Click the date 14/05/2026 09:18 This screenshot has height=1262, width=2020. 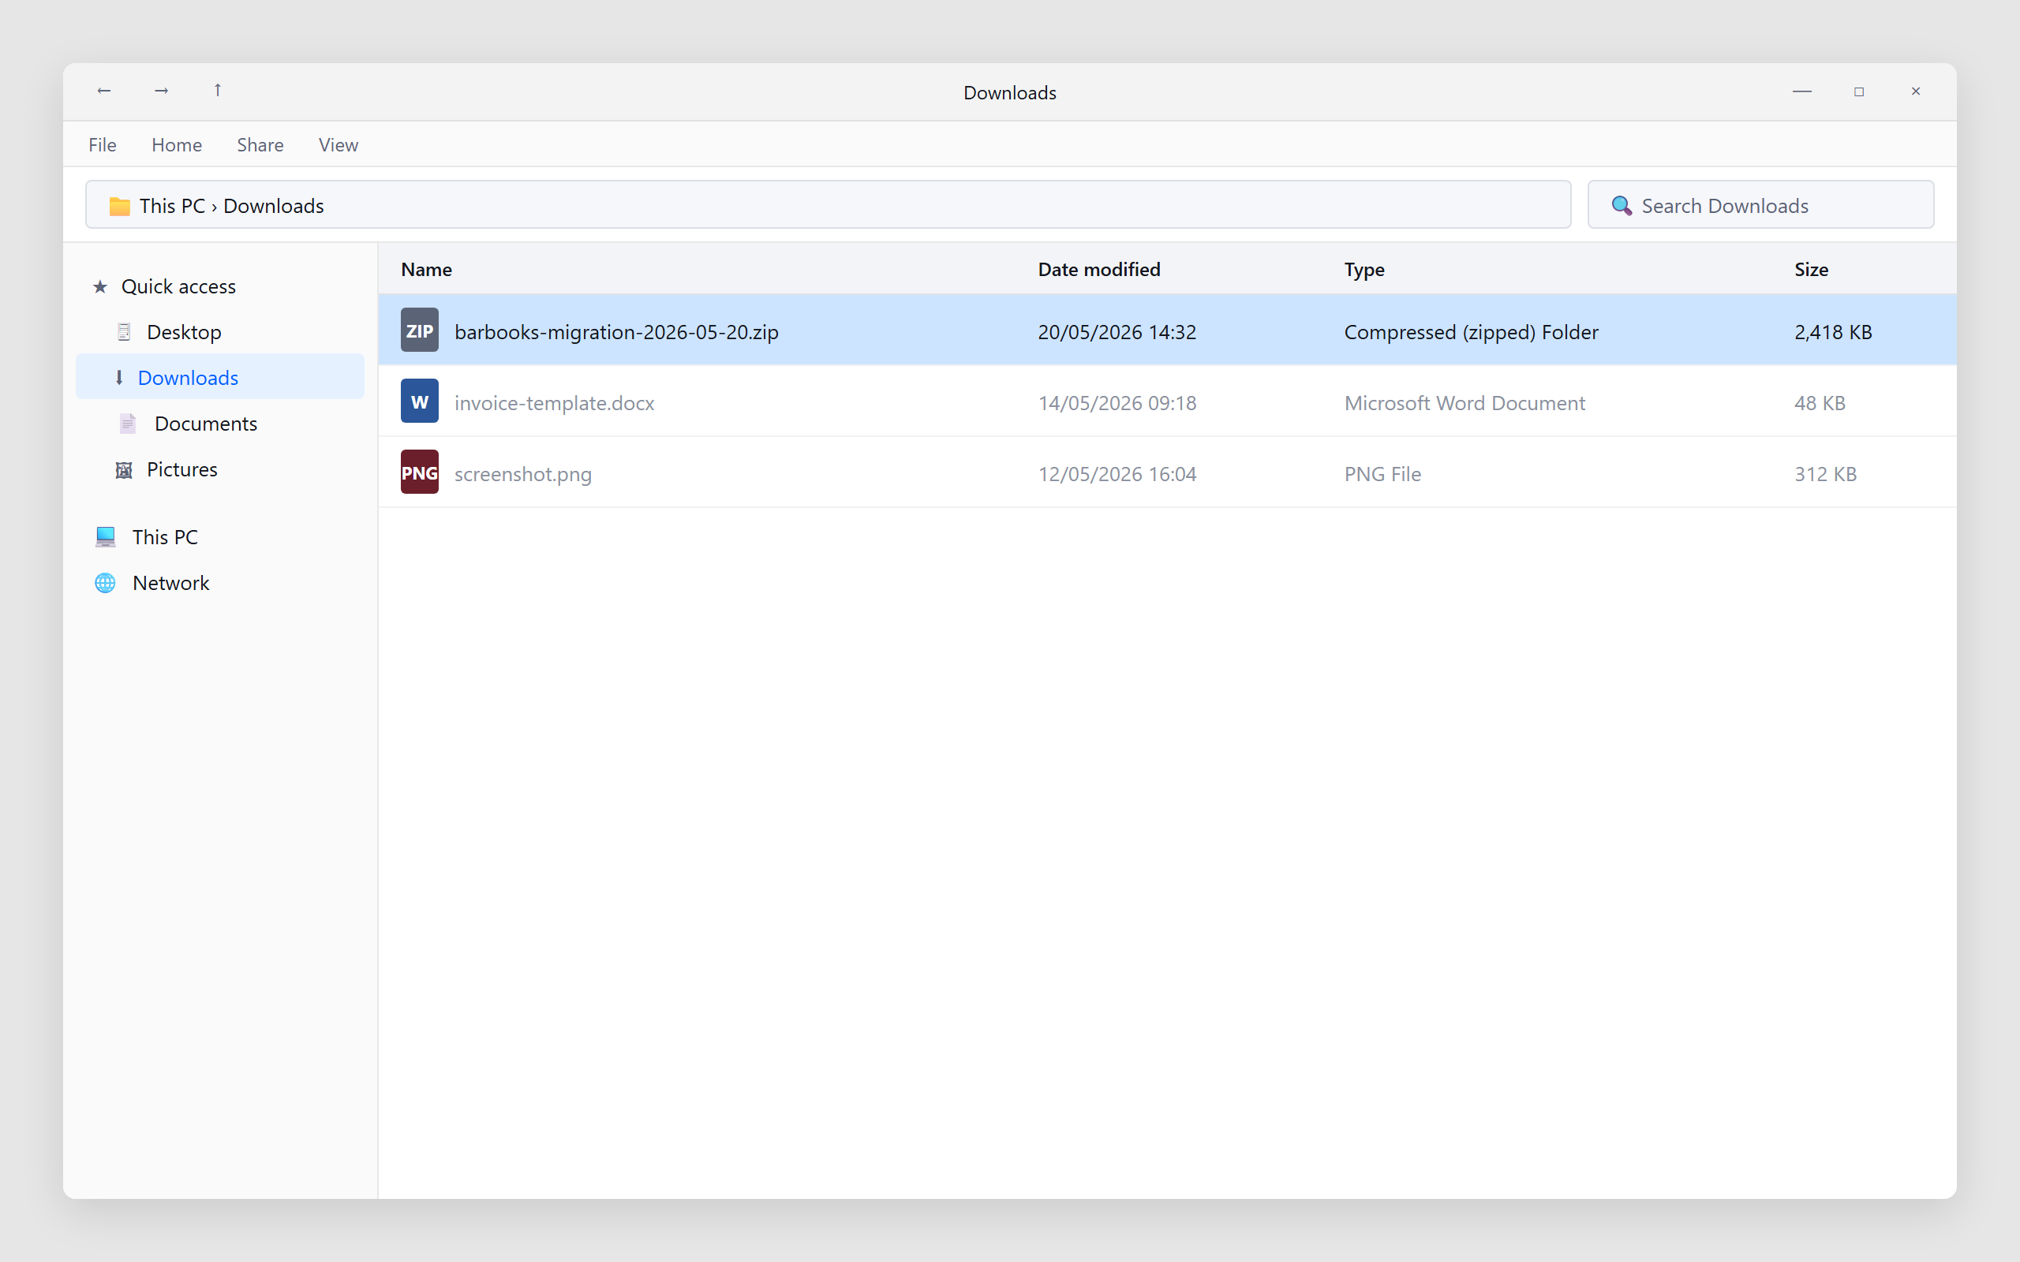pos(1117,403)
